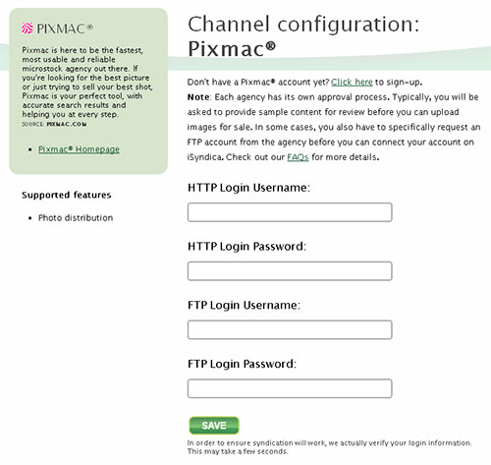The width and height of the screenshot is (491, 465).
Task: Click the bold 'Note' word in the paragraph
Action: point(198,97)
